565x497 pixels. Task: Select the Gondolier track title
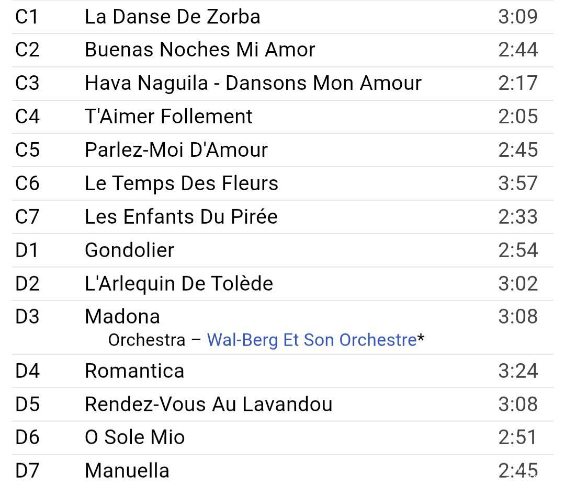click(129, 250)
